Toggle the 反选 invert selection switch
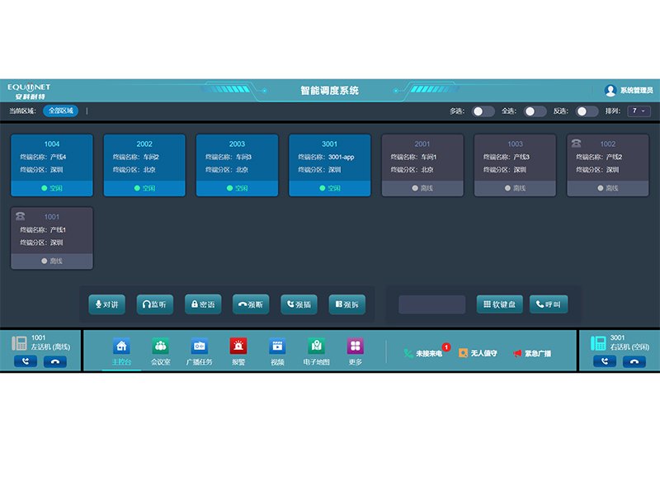Viewport: 660px width, 495px height. (x=587, y=111)
